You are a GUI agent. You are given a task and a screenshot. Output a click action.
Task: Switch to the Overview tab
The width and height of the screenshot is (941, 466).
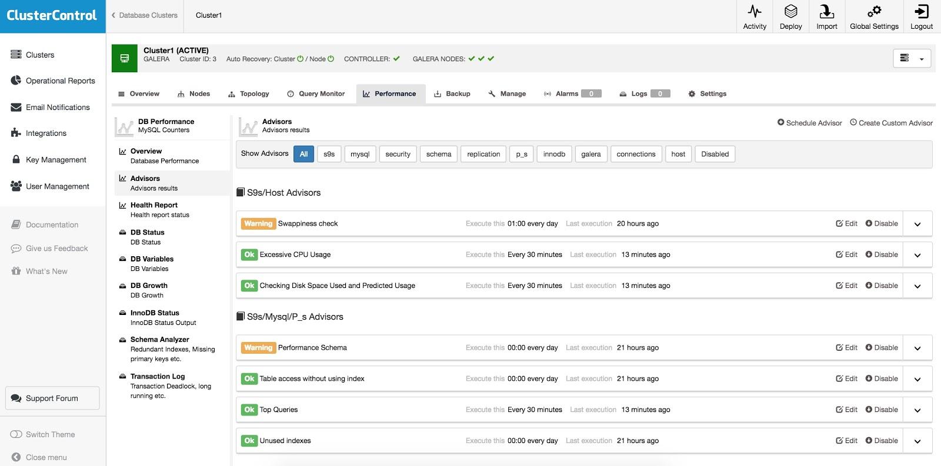click(x=139, y=93)
